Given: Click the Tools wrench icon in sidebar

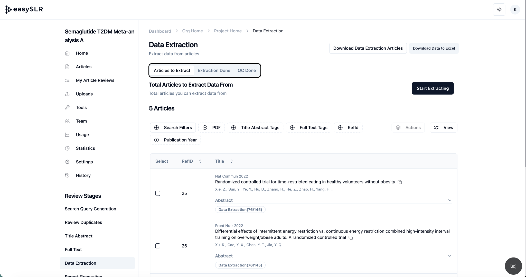Looking at the screenshot, I should tap(67, 107).
